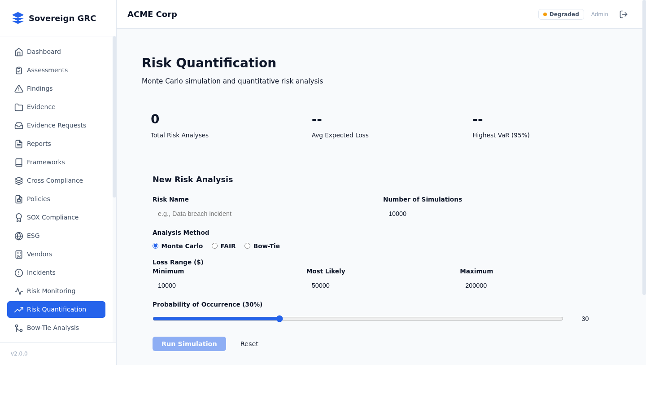Open the Policies page
Image resolution: width=646 pixels, height=404 pixels.
tap(38, 199)
